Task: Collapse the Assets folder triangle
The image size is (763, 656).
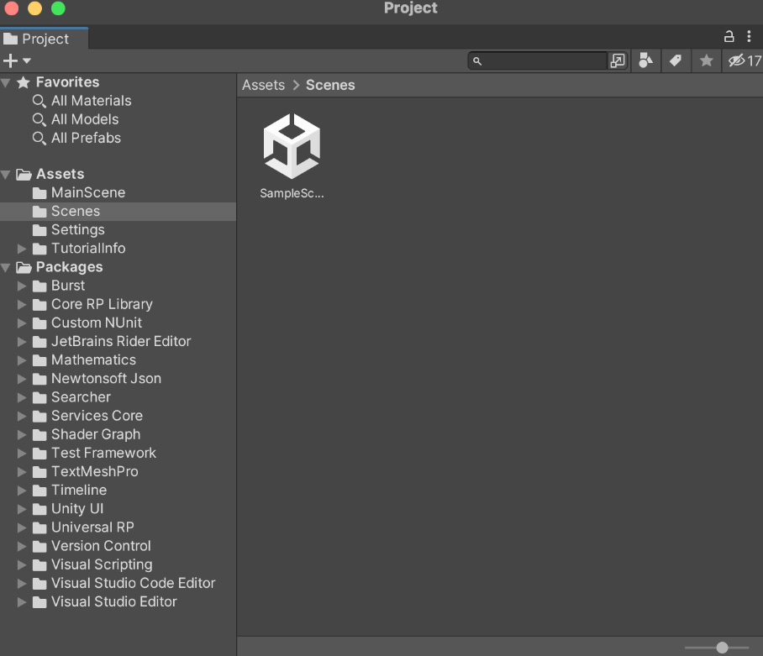Action: (6, 175)
